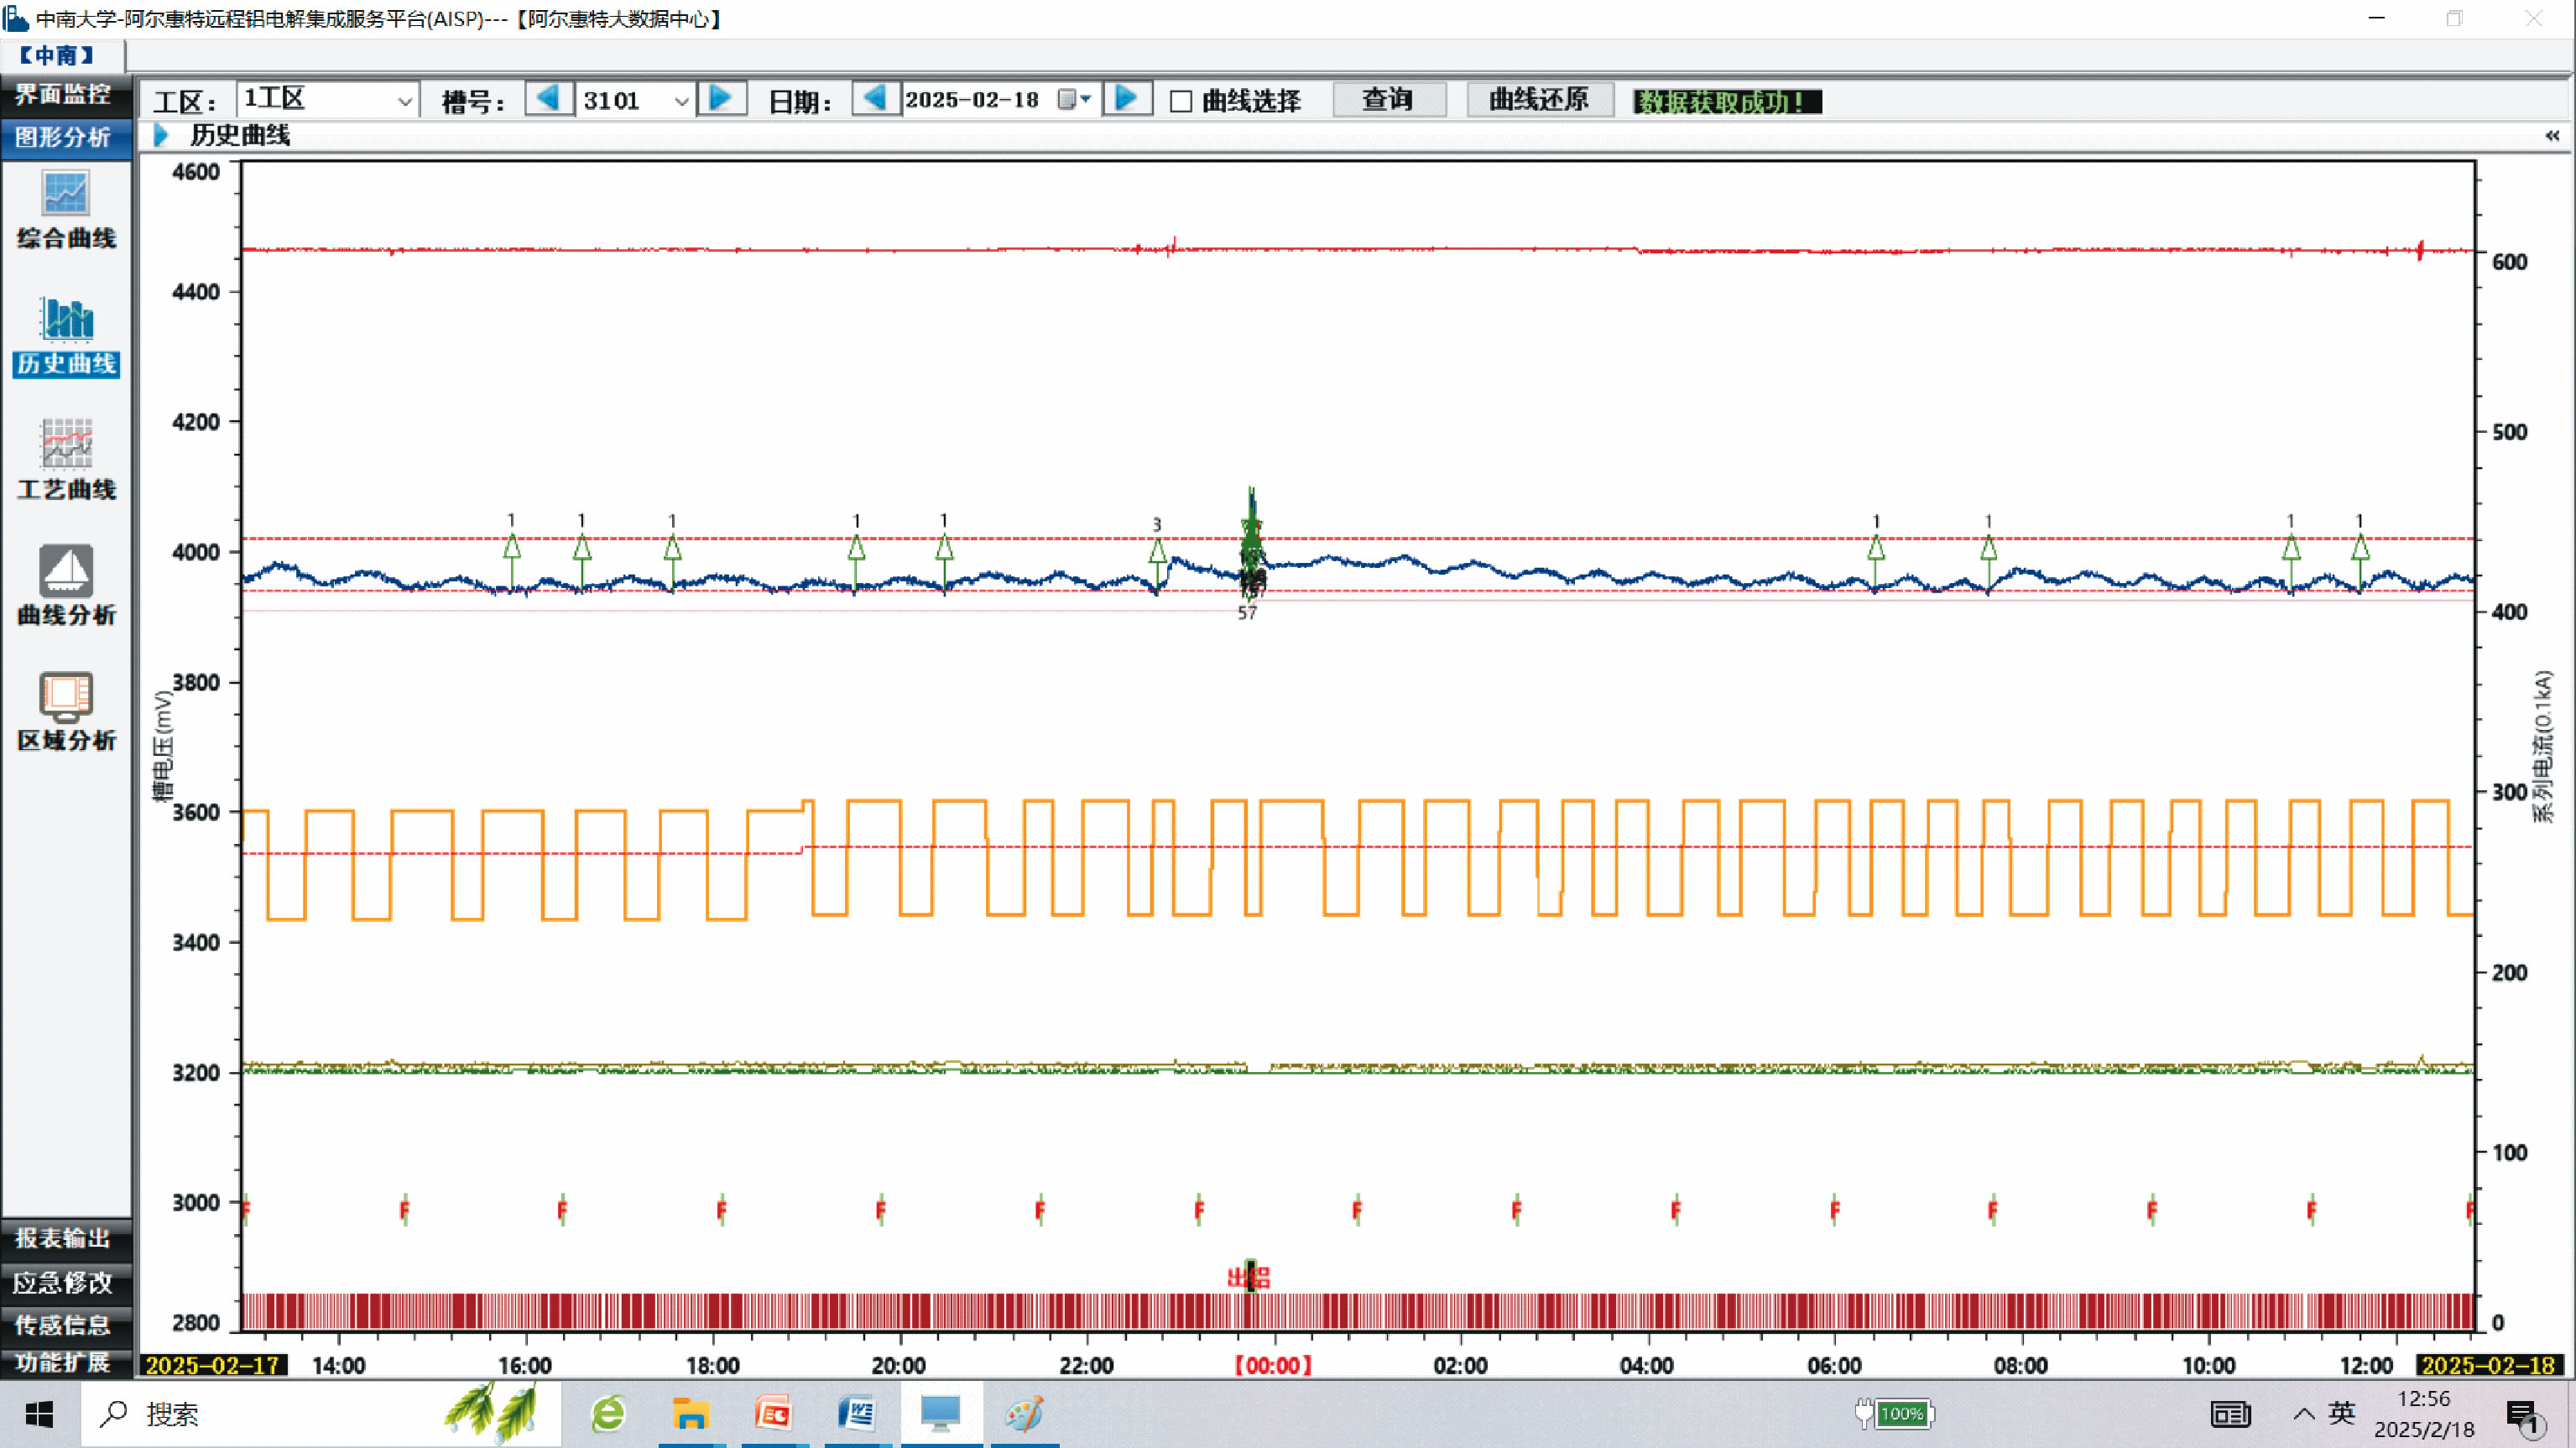The image size is (2576, 1448).
Task: Show hidden tray icons chevron
Action: click(2304, 1414)
